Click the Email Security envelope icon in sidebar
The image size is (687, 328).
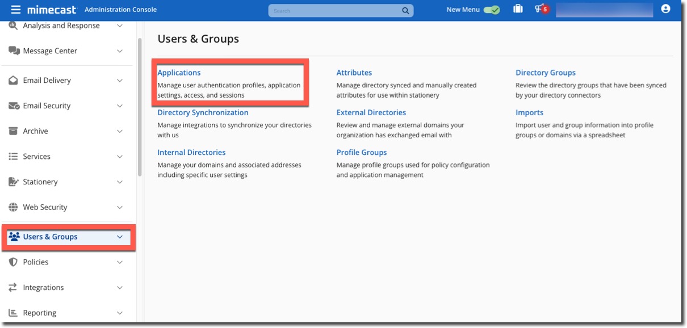(x=12, y=105)
